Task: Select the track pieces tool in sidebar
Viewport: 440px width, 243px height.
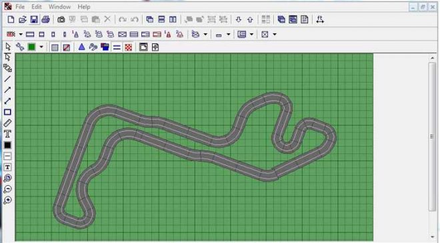Action: (7, 68)
